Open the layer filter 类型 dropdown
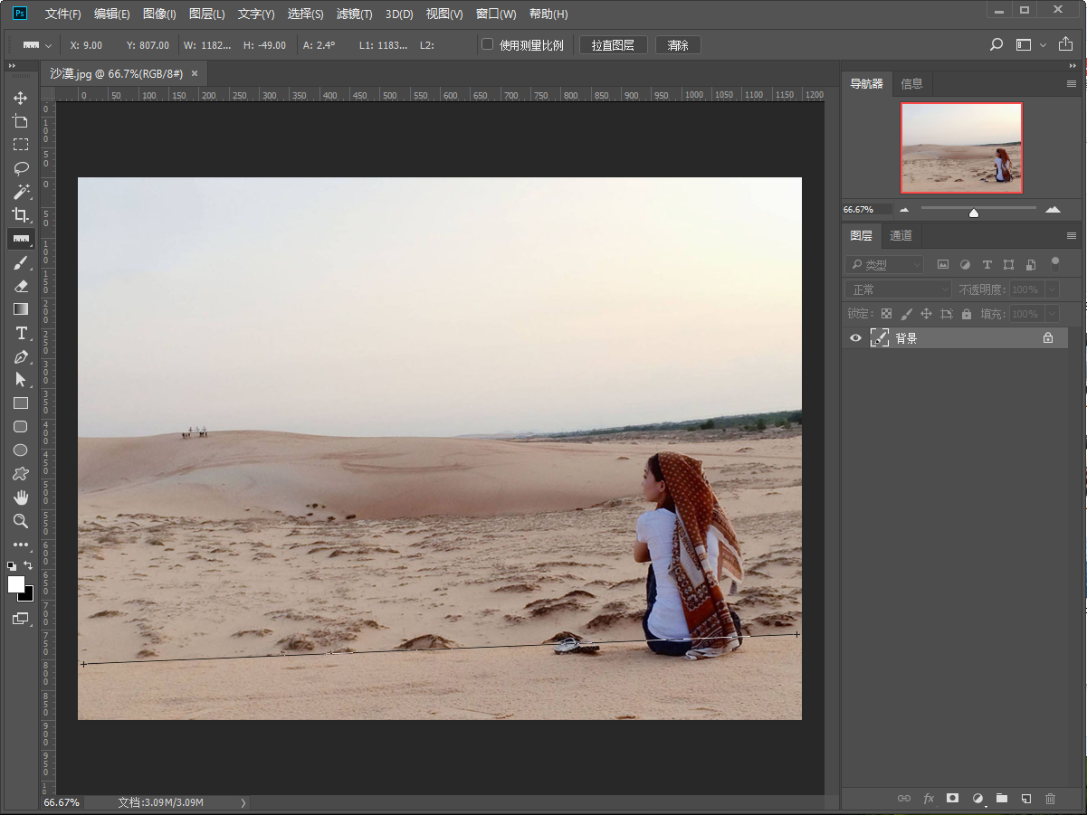 884,265
